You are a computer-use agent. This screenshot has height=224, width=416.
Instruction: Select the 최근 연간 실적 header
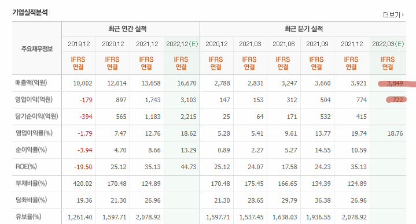[x=127, y=29]
